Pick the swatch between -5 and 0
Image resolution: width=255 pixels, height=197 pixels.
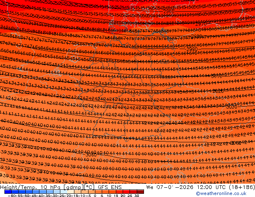[92, 192]
